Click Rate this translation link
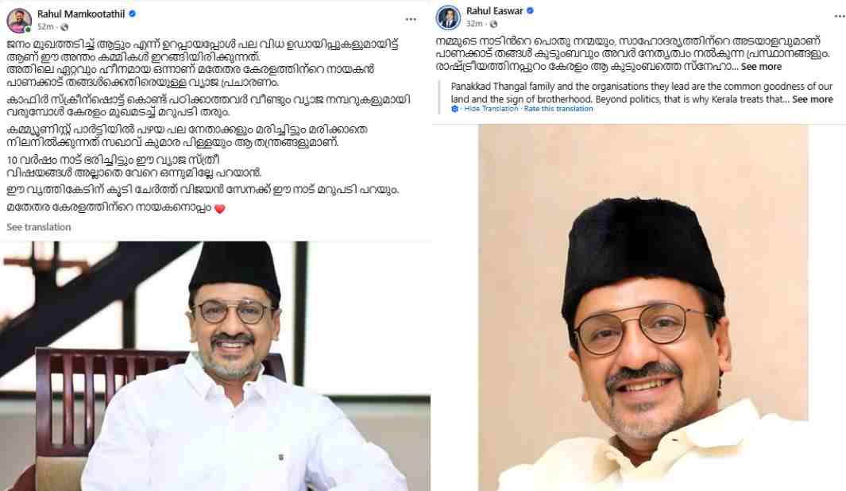846x491 pixels. (x=558, y=109)
